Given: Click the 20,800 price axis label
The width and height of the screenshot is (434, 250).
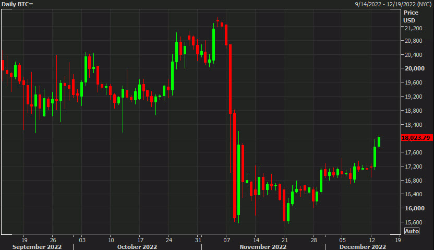Looking at the screenshot, I should [414, 41].
